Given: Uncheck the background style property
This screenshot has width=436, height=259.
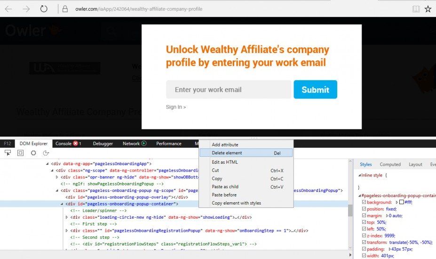Looking at the screenshot, I should pos(364,202).
